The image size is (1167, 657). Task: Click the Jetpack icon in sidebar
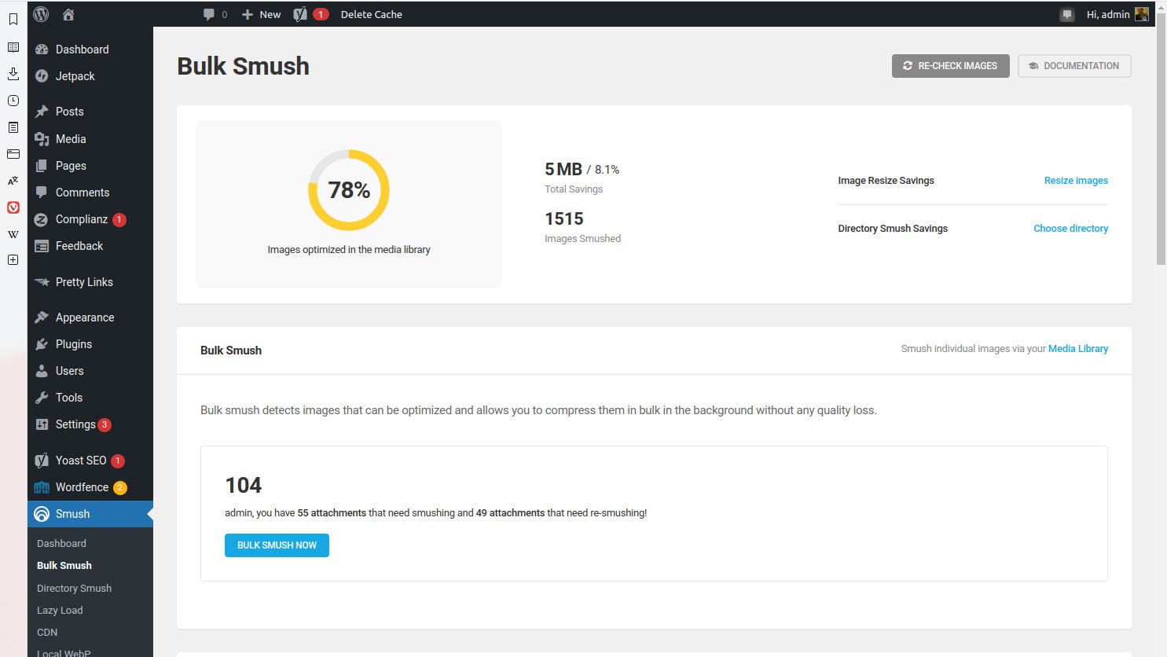42,76
